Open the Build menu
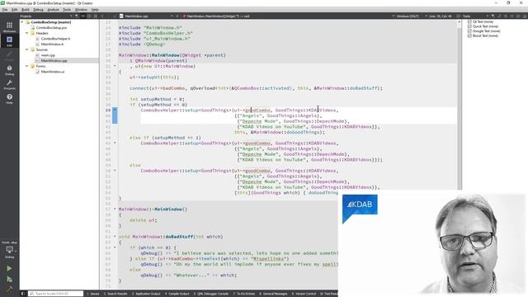Viewport: 528px width, 297px height. (x=26, y=10)
